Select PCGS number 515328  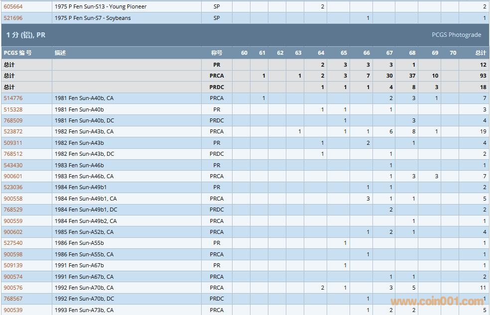13,109
